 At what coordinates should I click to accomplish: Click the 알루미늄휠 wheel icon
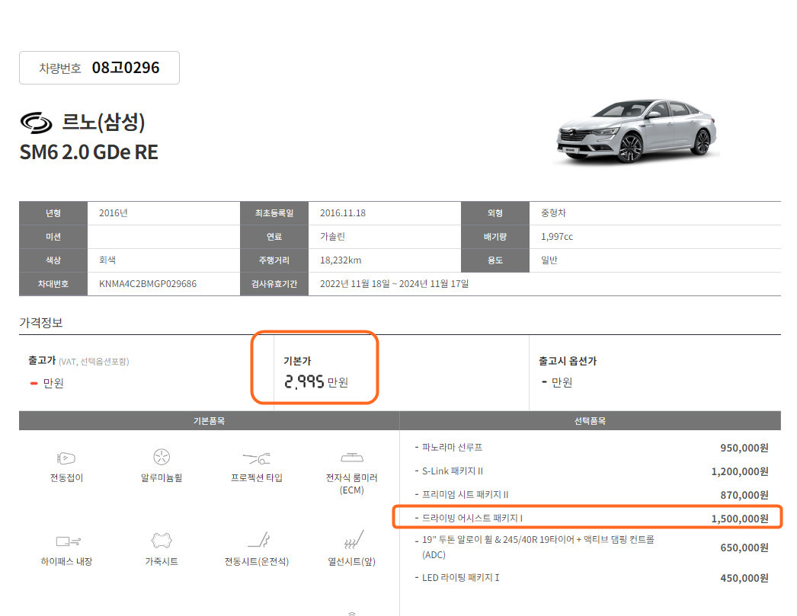161,457
